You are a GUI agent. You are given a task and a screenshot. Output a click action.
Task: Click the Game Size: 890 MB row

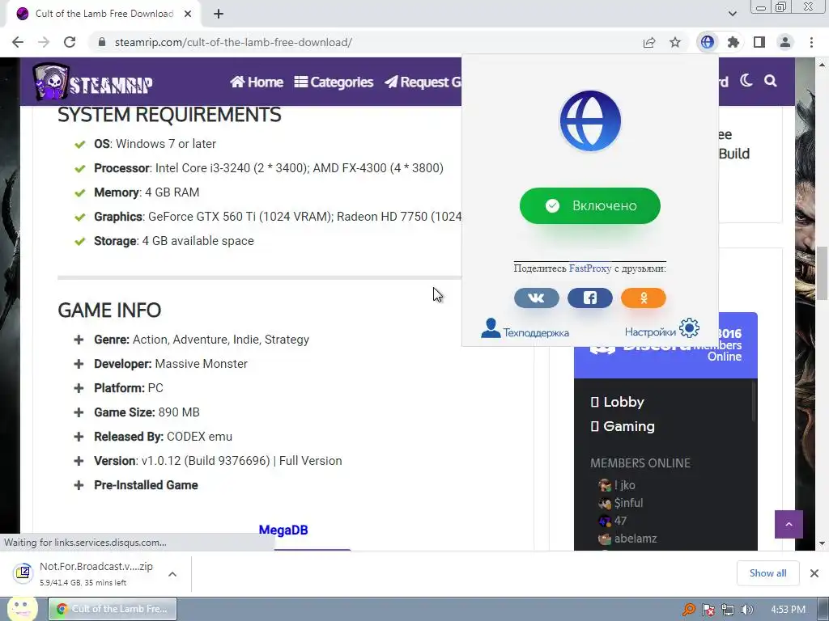(x=136, y=412)
